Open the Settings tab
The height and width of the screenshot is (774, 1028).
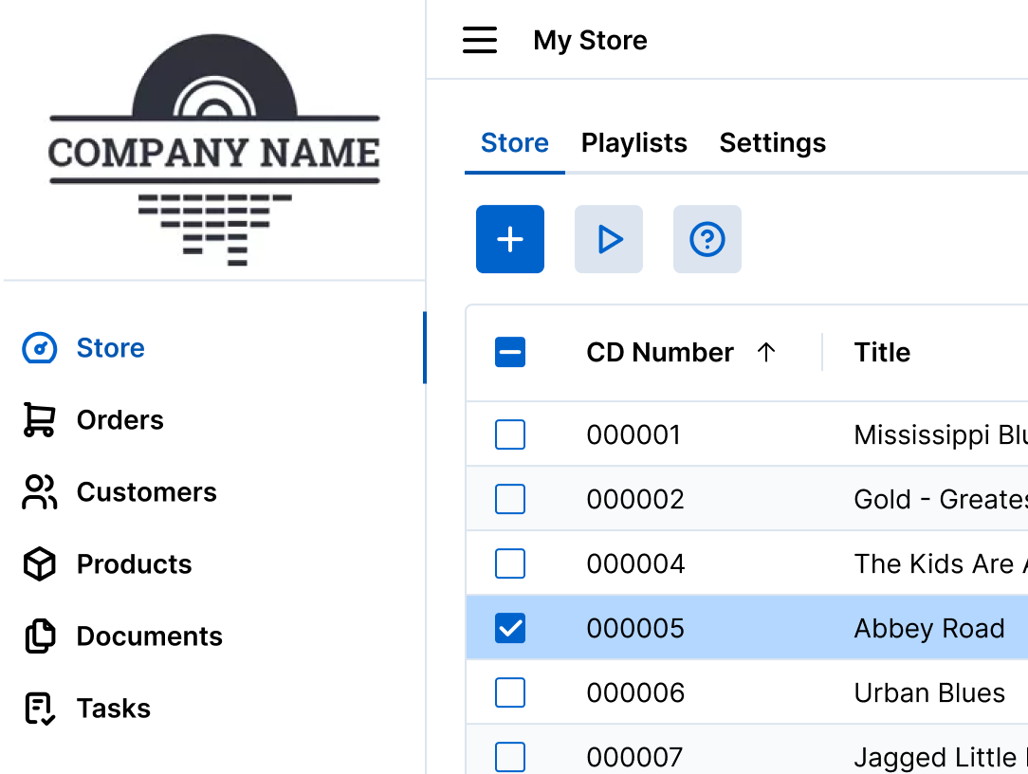(x=772, y=143)
